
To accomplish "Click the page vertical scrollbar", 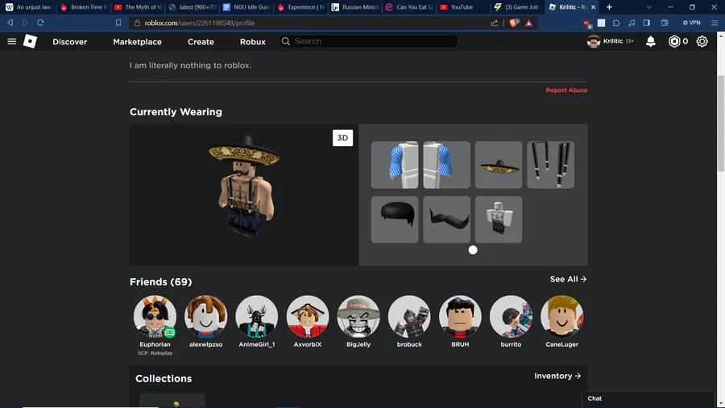I will [721, 125].
